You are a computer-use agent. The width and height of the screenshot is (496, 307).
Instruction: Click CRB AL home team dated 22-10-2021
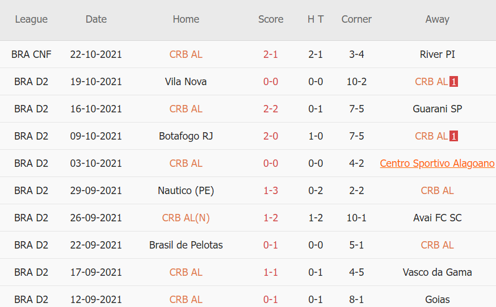pos(186,54)
